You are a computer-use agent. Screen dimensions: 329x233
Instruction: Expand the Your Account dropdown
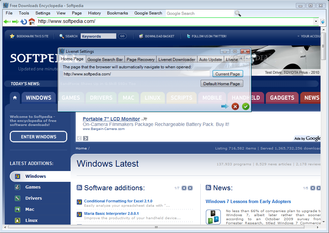308,36
